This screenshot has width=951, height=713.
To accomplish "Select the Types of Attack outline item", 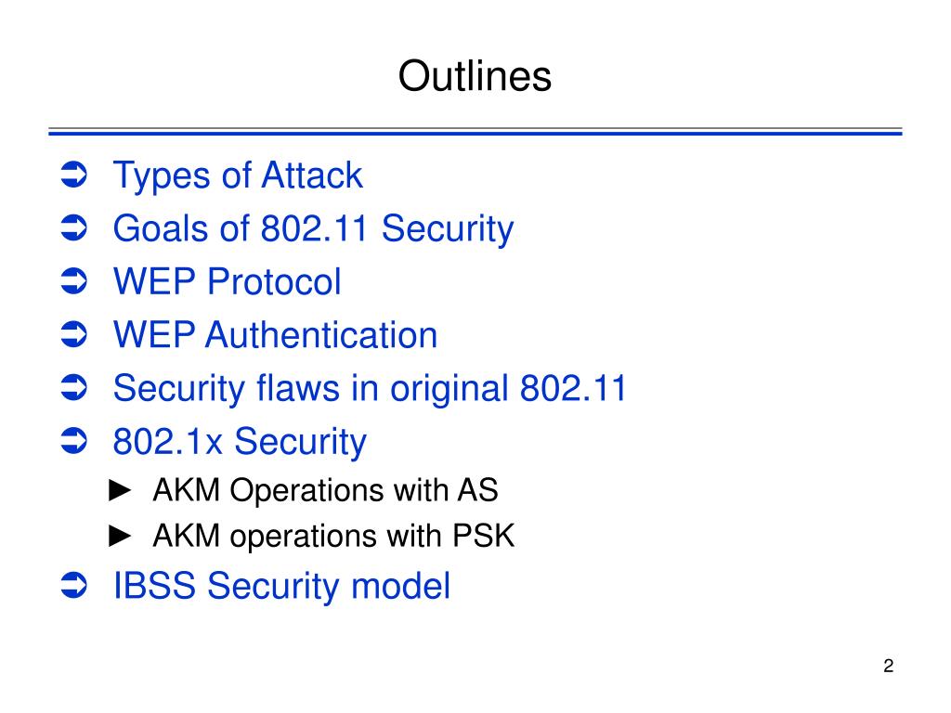I will [x=238, y=175].
